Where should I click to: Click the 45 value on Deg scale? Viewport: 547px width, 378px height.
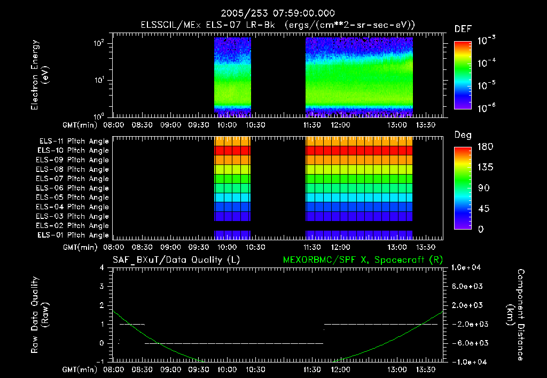(x=484, y=209)
